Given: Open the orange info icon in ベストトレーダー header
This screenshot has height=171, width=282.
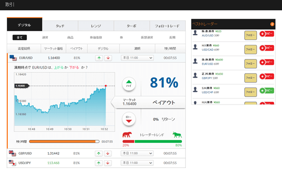Looking at the screenshot, I should pyautogui.click(x=272, y=24).
